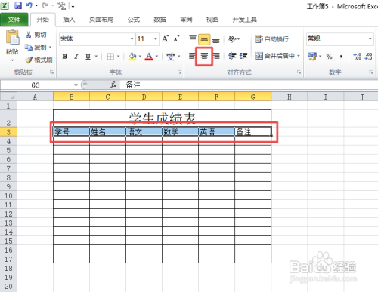The width and height of the screenshot is (378, 292).
Task: Open the alignment group dialog launcher
Action: click(299, 72)
